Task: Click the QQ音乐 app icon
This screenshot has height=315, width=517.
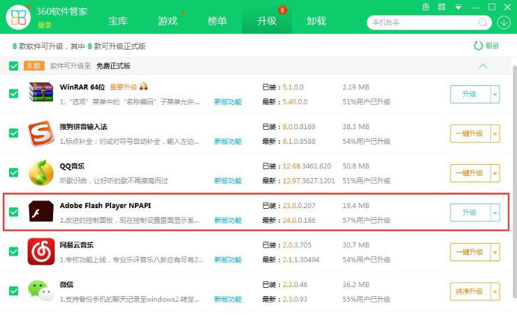Action: coord(41,173)
